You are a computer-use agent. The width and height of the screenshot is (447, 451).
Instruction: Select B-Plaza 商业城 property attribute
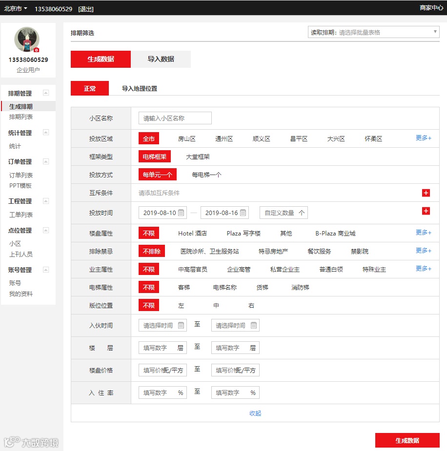[x=335, y=233]
